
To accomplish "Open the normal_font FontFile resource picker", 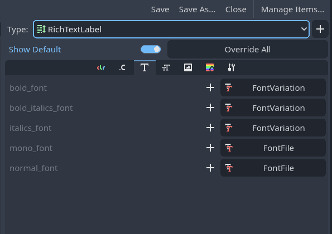I will [x=273, y=168].
